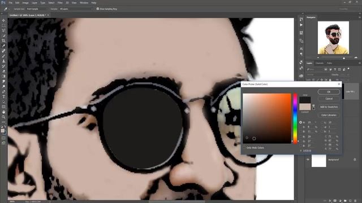Screen dimensions: 362x203
Task: Select the Crop tool
Action: click(x=3, y=41)
